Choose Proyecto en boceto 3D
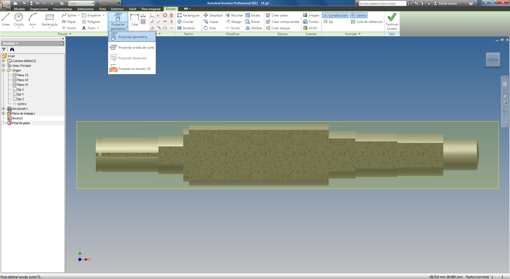 tap(132, 69)
